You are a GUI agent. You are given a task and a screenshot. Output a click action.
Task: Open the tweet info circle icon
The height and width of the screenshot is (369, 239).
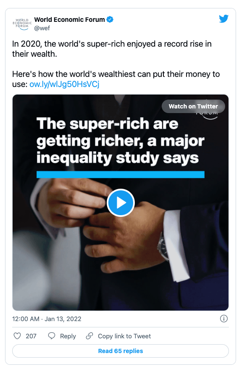[x=223, y=319]
